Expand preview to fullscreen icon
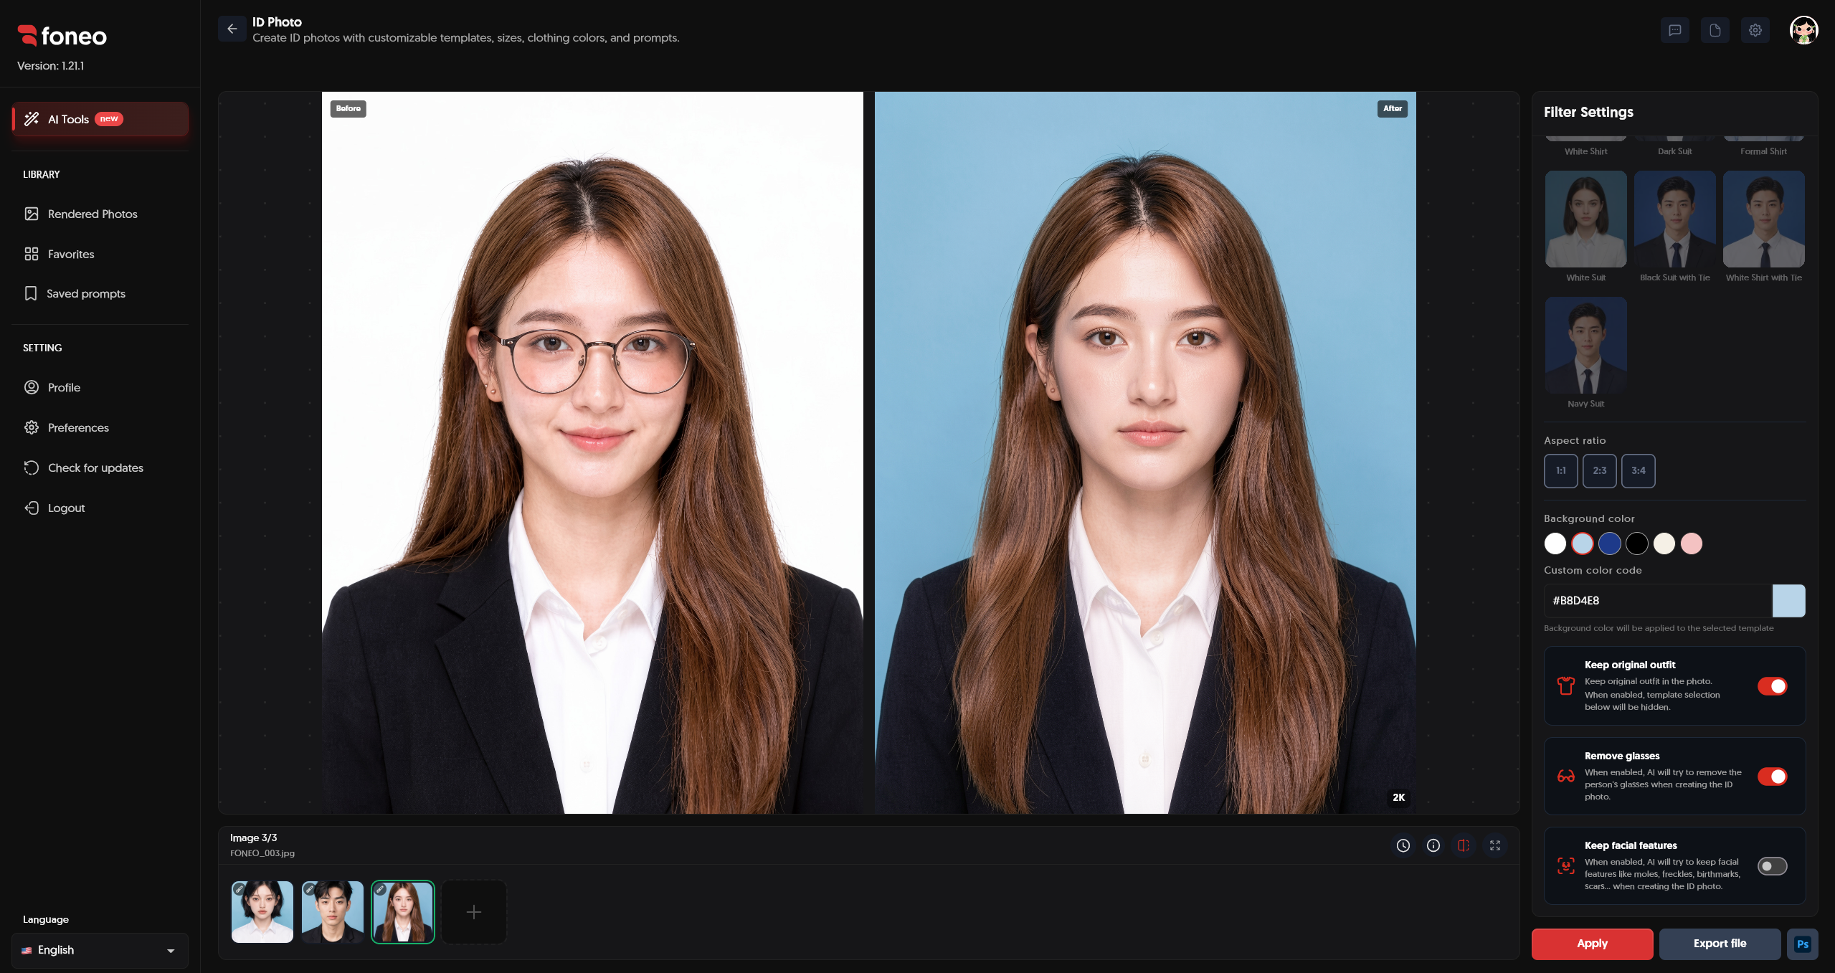Image resolution: width=1835 pixels, height=973 pixels. (x=1495, y=846)
